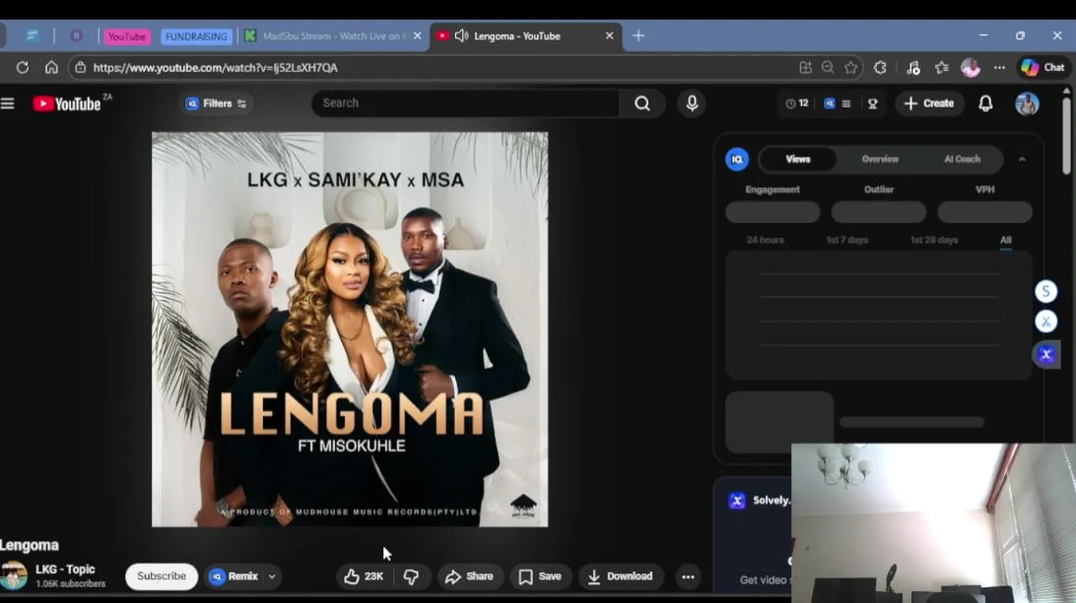Open the browser extensions puzzle icon
This screenshot has width=1076, height=603.
(880, 68)
